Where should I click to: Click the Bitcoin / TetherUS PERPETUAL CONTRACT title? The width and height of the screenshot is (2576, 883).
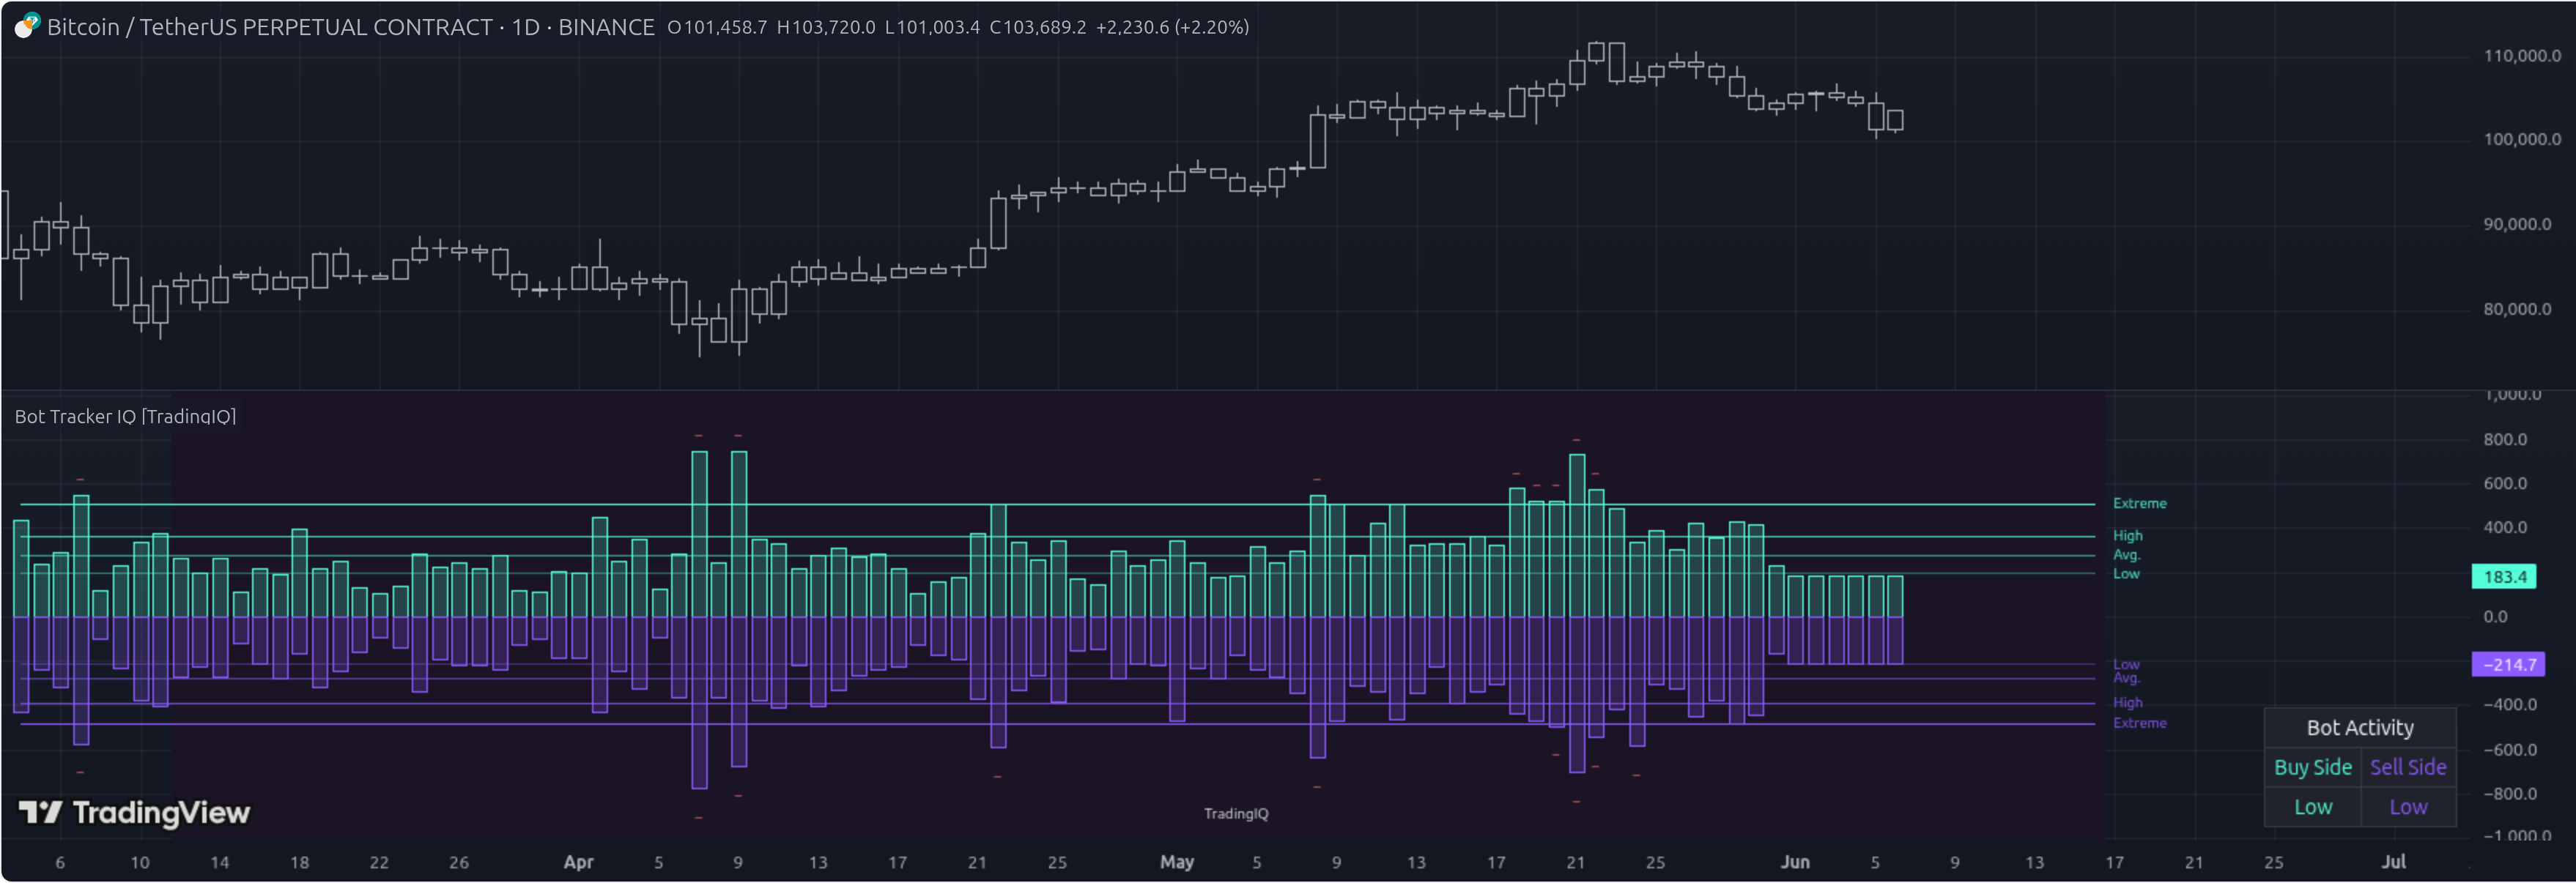pyautogui.click(x=269, y=27)
